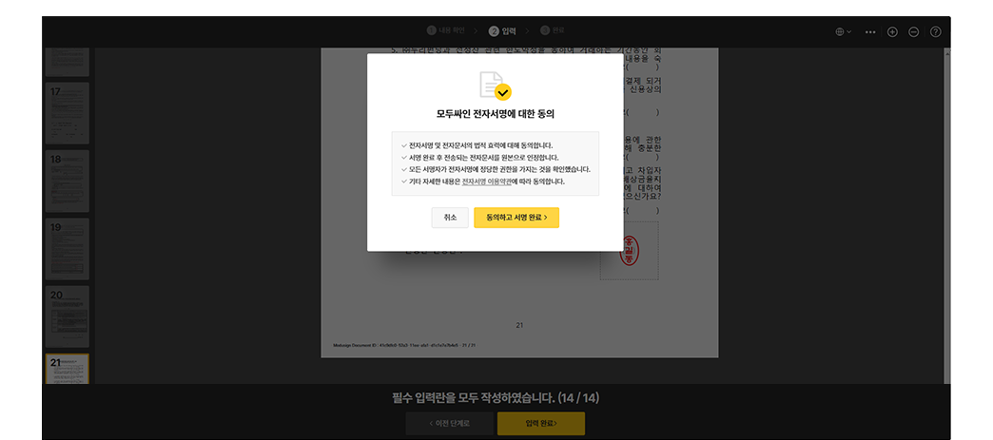
Task: Click the Modusign Document ID footer text
Action: pos(404,346)
